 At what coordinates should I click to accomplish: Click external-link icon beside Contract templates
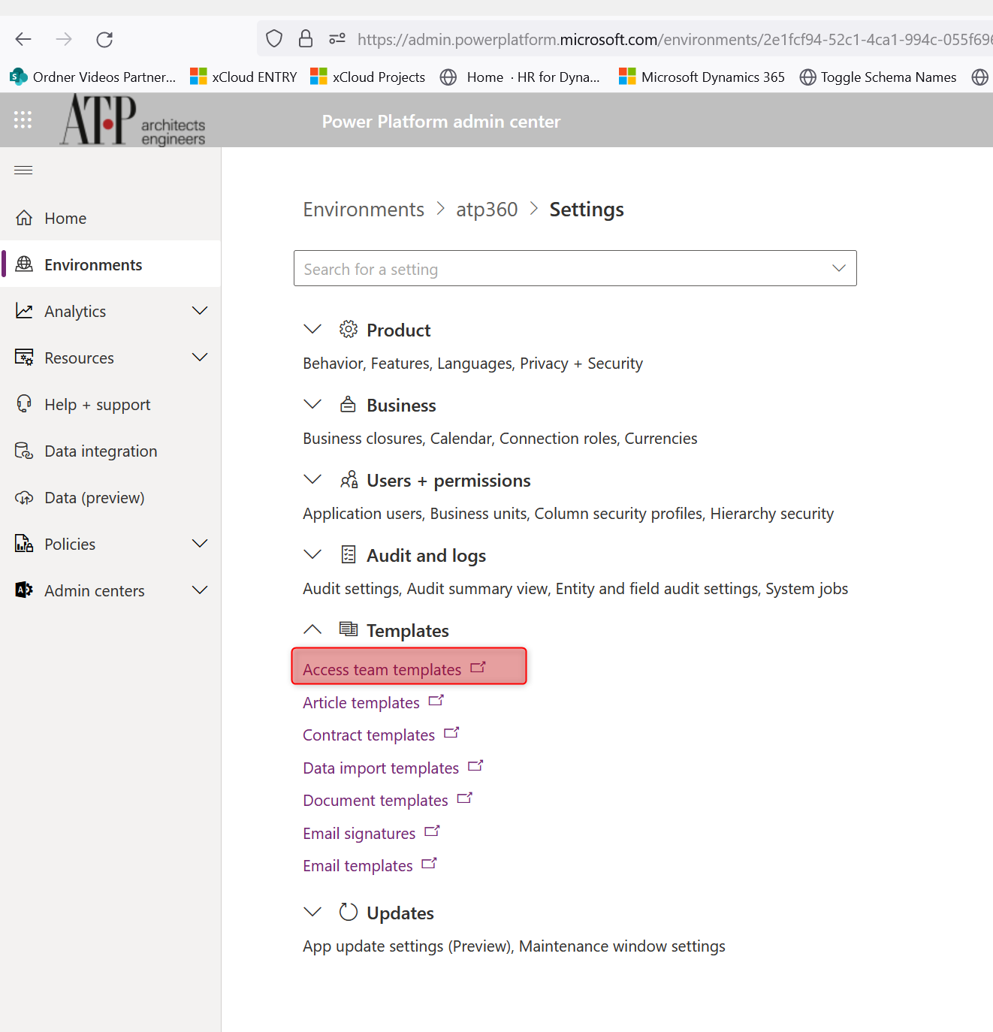pyautogui.click(x=451, y=732)
